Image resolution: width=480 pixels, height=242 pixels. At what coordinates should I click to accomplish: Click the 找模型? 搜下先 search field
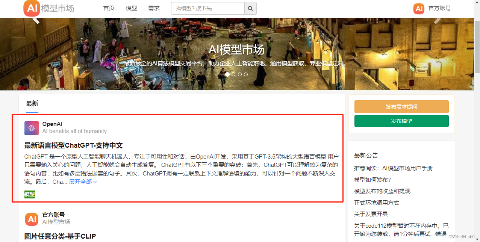208,8
